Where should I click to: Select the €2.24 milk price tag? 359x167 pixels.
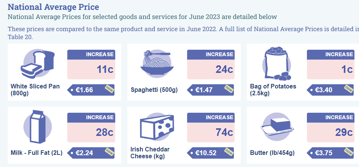coord(91,153)
